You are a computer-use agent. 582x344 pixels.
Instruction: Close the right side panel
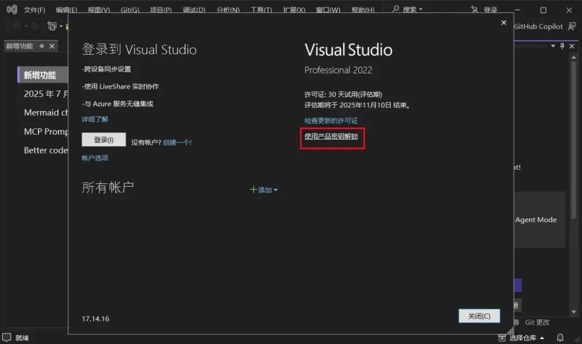tap(572, 46)
